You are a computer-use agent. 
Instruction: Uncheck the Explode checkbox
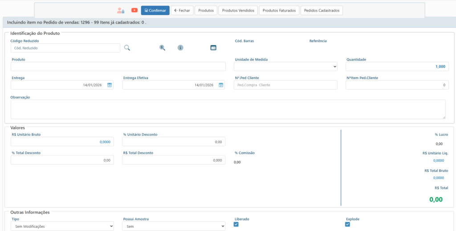tap(348, 224)
